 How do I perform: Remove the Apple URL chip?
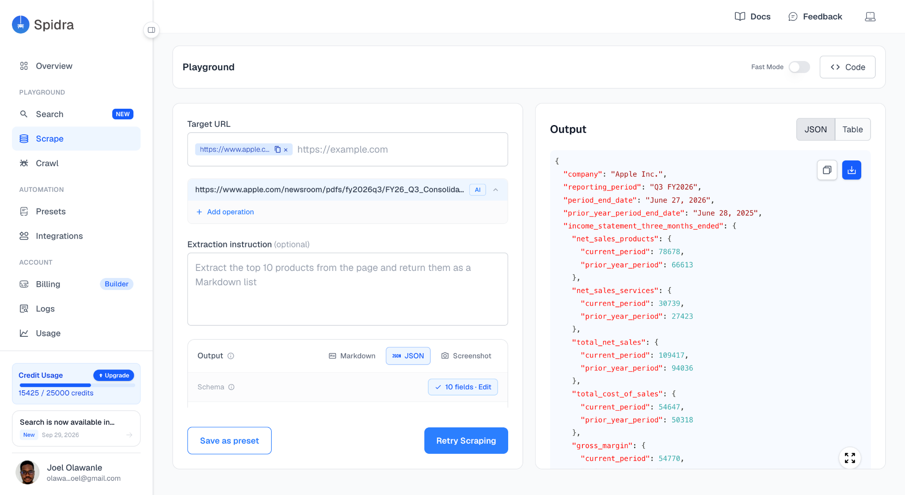[x=286, y=150]
